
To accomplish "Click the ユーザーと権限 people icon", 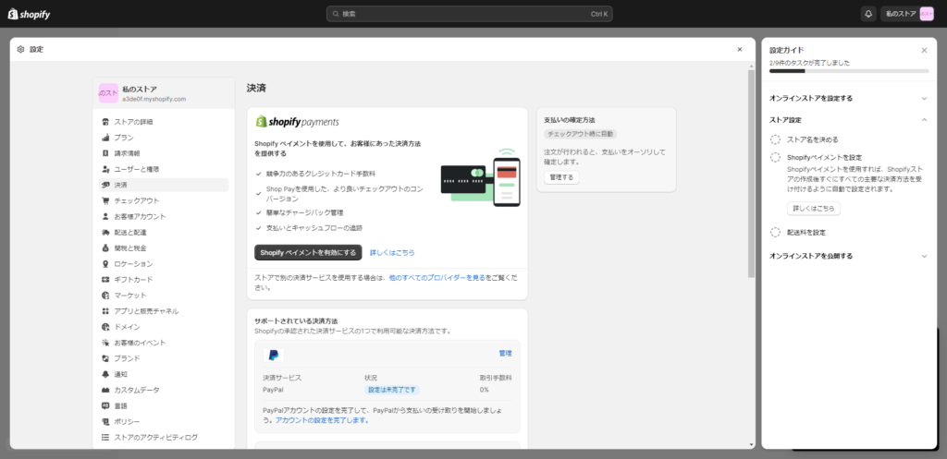I will [105, 169].
